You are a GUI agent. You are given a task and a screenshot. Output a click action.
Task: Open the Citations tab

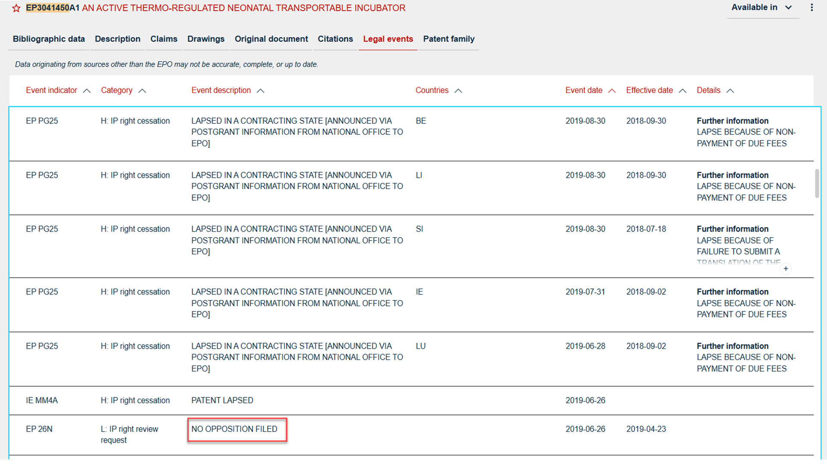pyautogui.click(x=335, y=39)
